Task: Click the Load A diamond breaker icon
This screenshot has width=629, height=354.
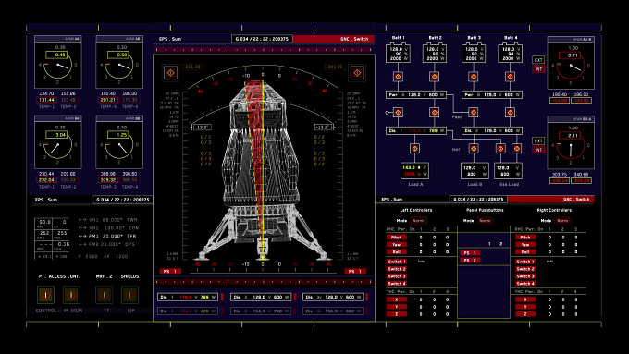Action: pos(414,149)
